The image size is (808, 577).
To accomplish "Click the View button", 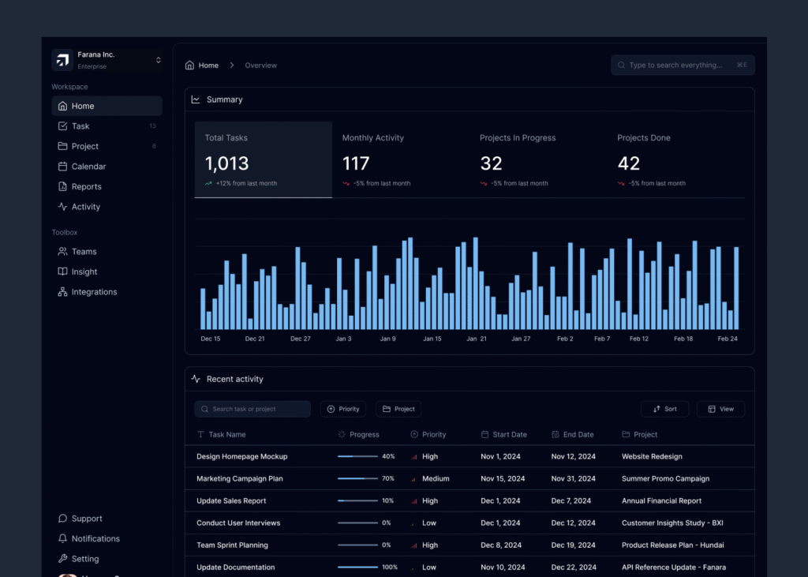I will point(720,409).
